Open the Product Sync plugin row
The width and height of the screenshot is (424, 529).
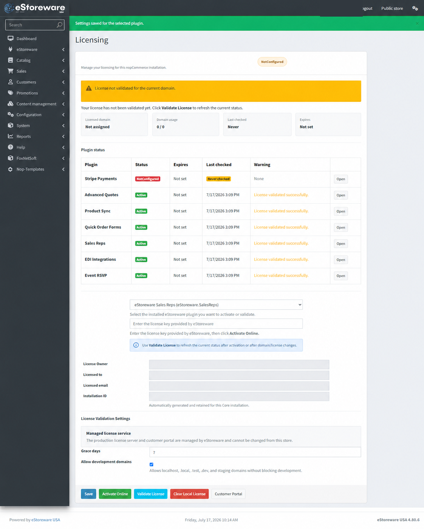[x=341, y=211]
